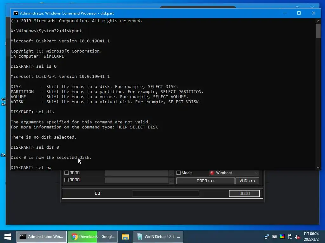Screen dimensions: 325x243
Task: Click the muted volume tray icon
Action: (x=297, y=237)
